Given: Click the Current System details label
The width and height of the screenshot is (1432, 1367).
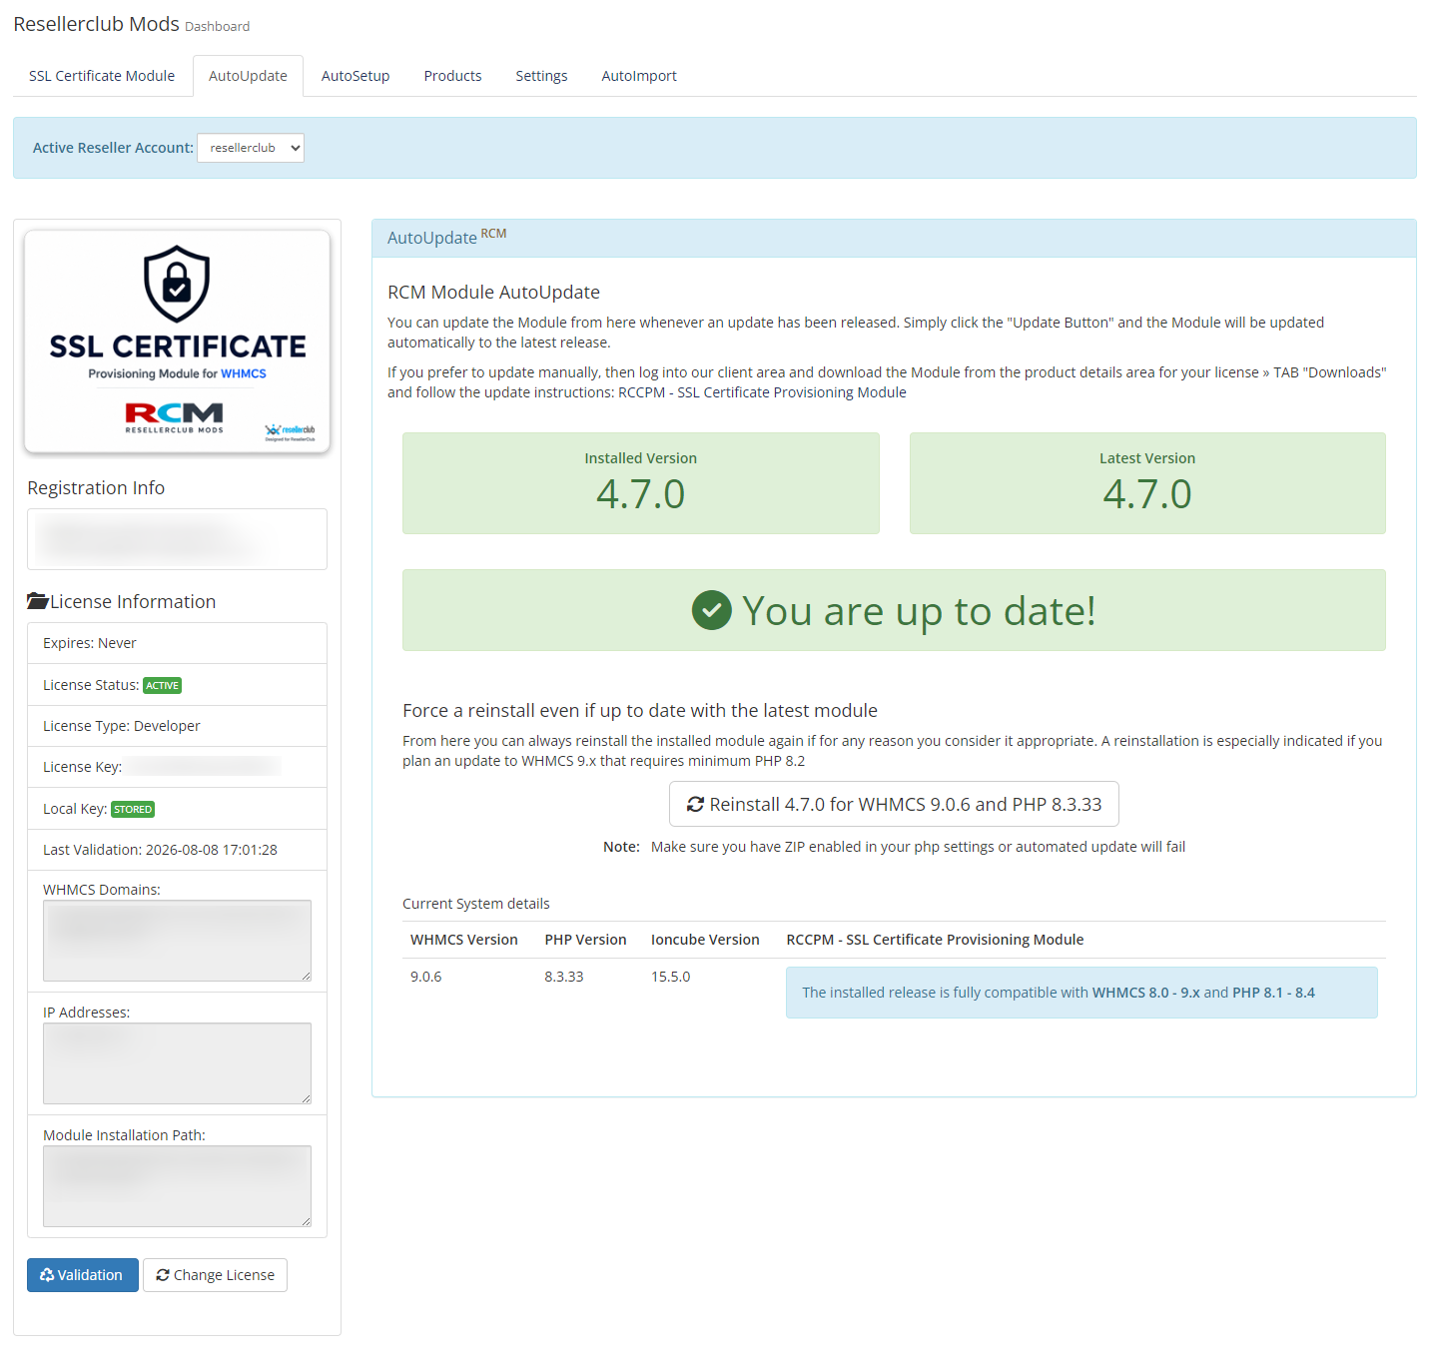Looking at the screenshot, I should point(476,904).
